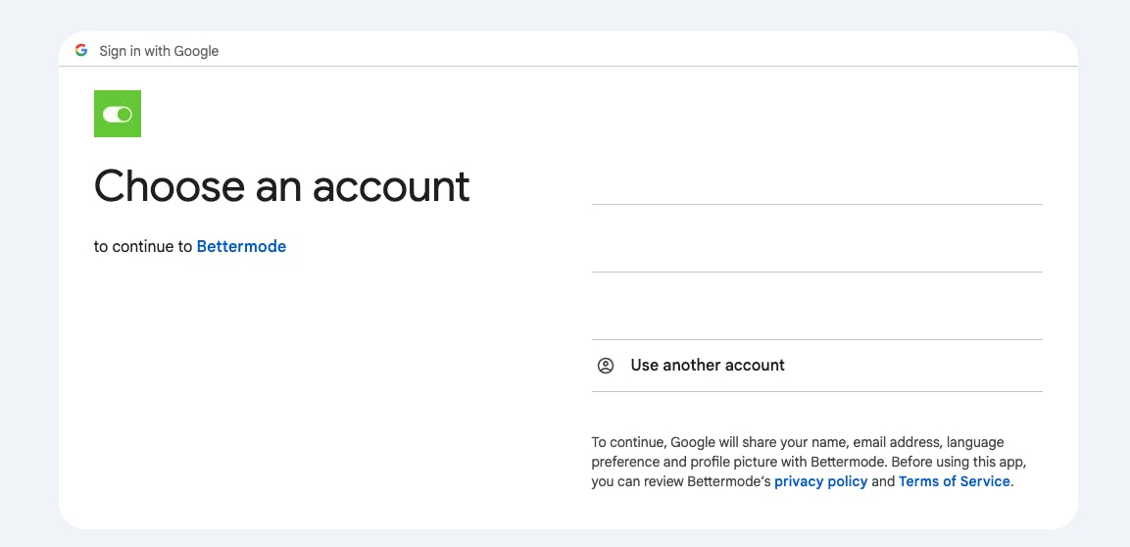Click the data-sharing disclosure paragraph

point(809,462)
